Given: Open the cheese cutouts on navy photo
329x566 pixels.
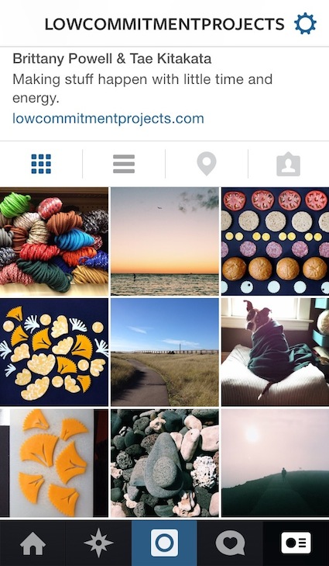Looking at the screenshot, I should click(54, 352).
